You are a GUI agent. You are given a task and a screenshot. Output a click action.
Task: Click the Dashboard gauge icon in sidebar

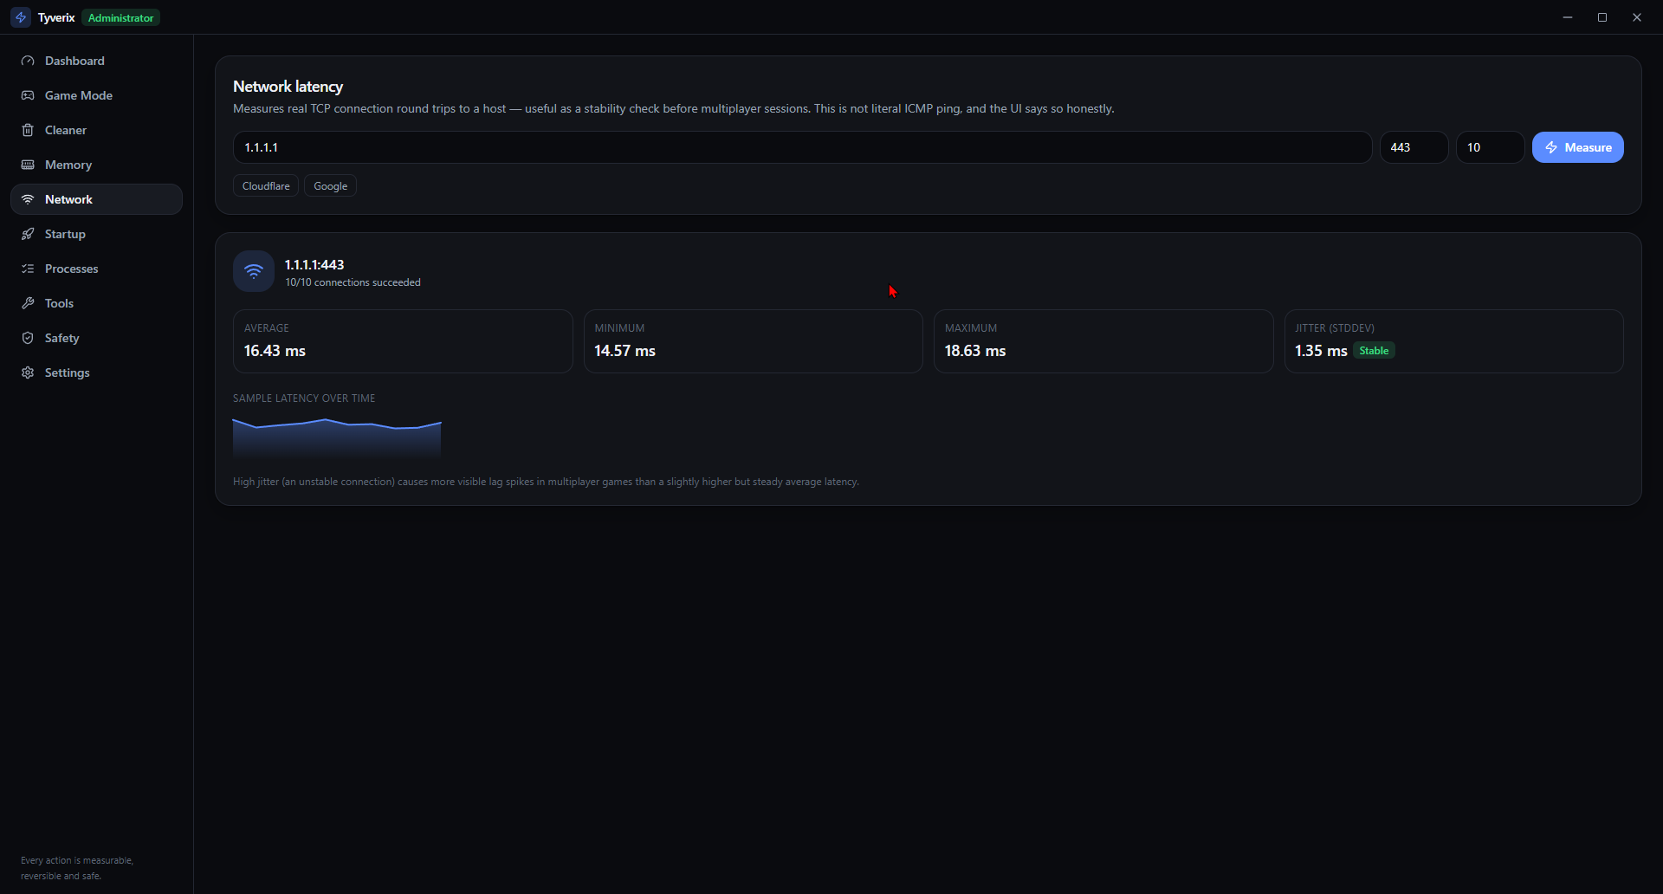click(x=28, y=61)
